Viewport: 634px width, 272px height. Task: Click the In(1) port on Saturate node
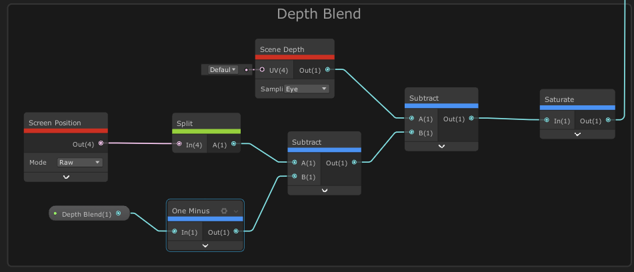coord(547,121)
